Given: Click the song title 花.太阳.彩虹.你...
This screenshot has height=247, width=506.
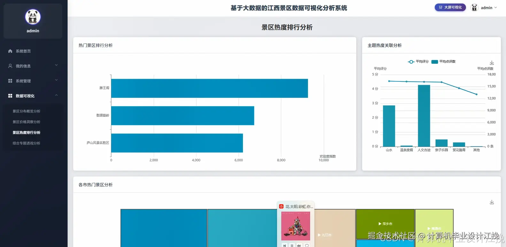Looking at the screenshot, I should pyautogui.click(x=299, y=206).
